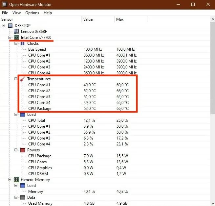Collapse the Clocks group

pos(16,43)
